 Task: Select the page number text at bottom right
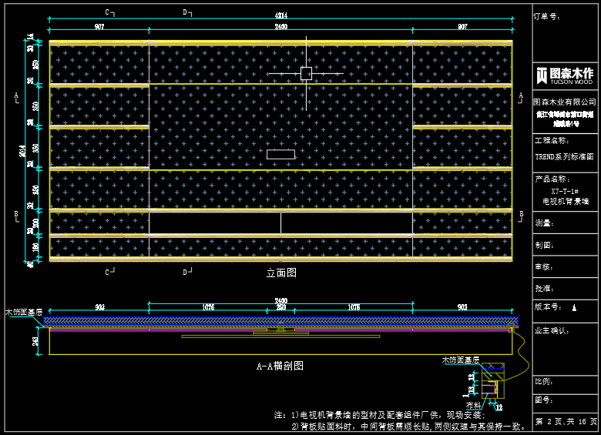566,423
